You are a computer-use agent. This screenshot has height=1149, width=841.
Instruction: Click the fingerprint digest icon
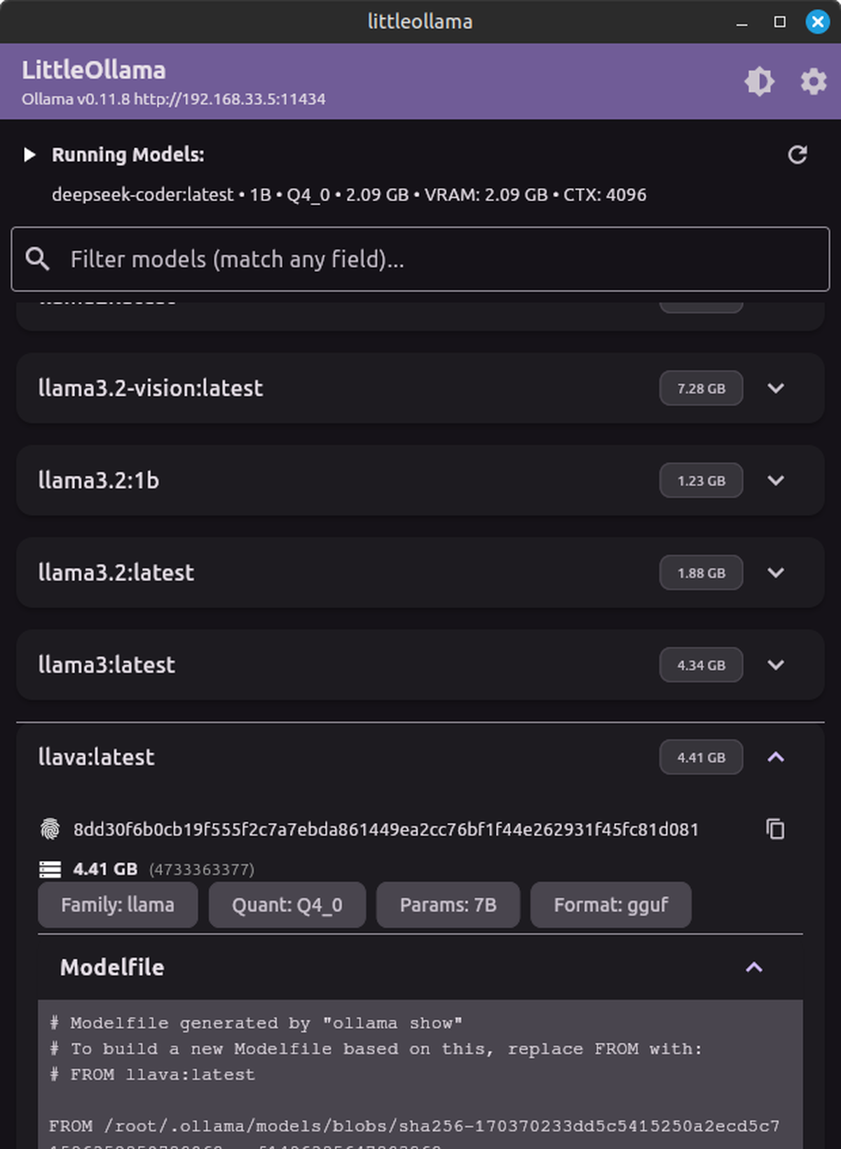(x=50, y=829)
